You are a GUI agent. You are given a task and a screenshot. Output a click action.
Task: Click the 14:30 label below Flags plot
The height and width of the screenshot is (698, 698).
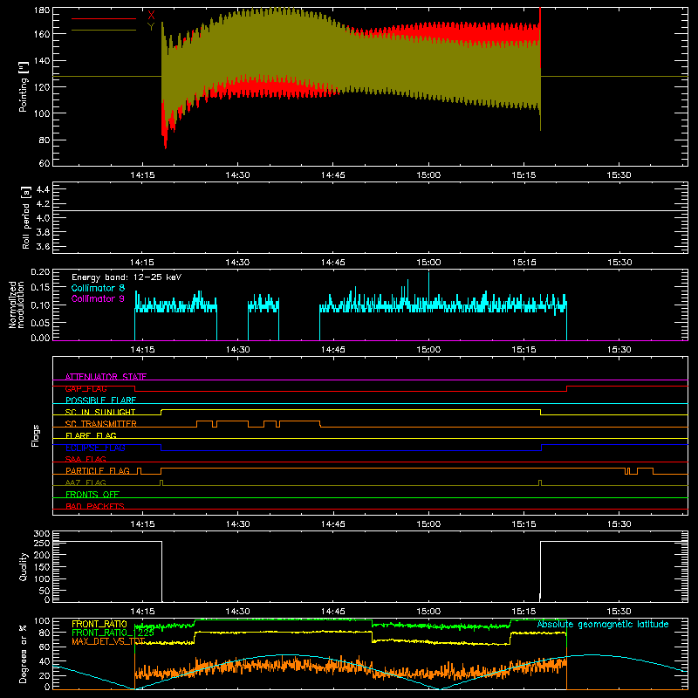[x=237, y=524]
